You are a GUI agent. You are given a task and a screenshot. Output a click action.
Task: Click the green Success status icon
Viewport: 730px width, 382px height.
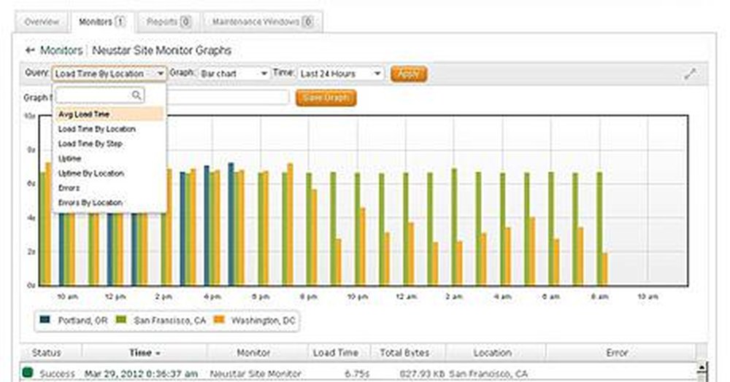click(x=28, y=373)
